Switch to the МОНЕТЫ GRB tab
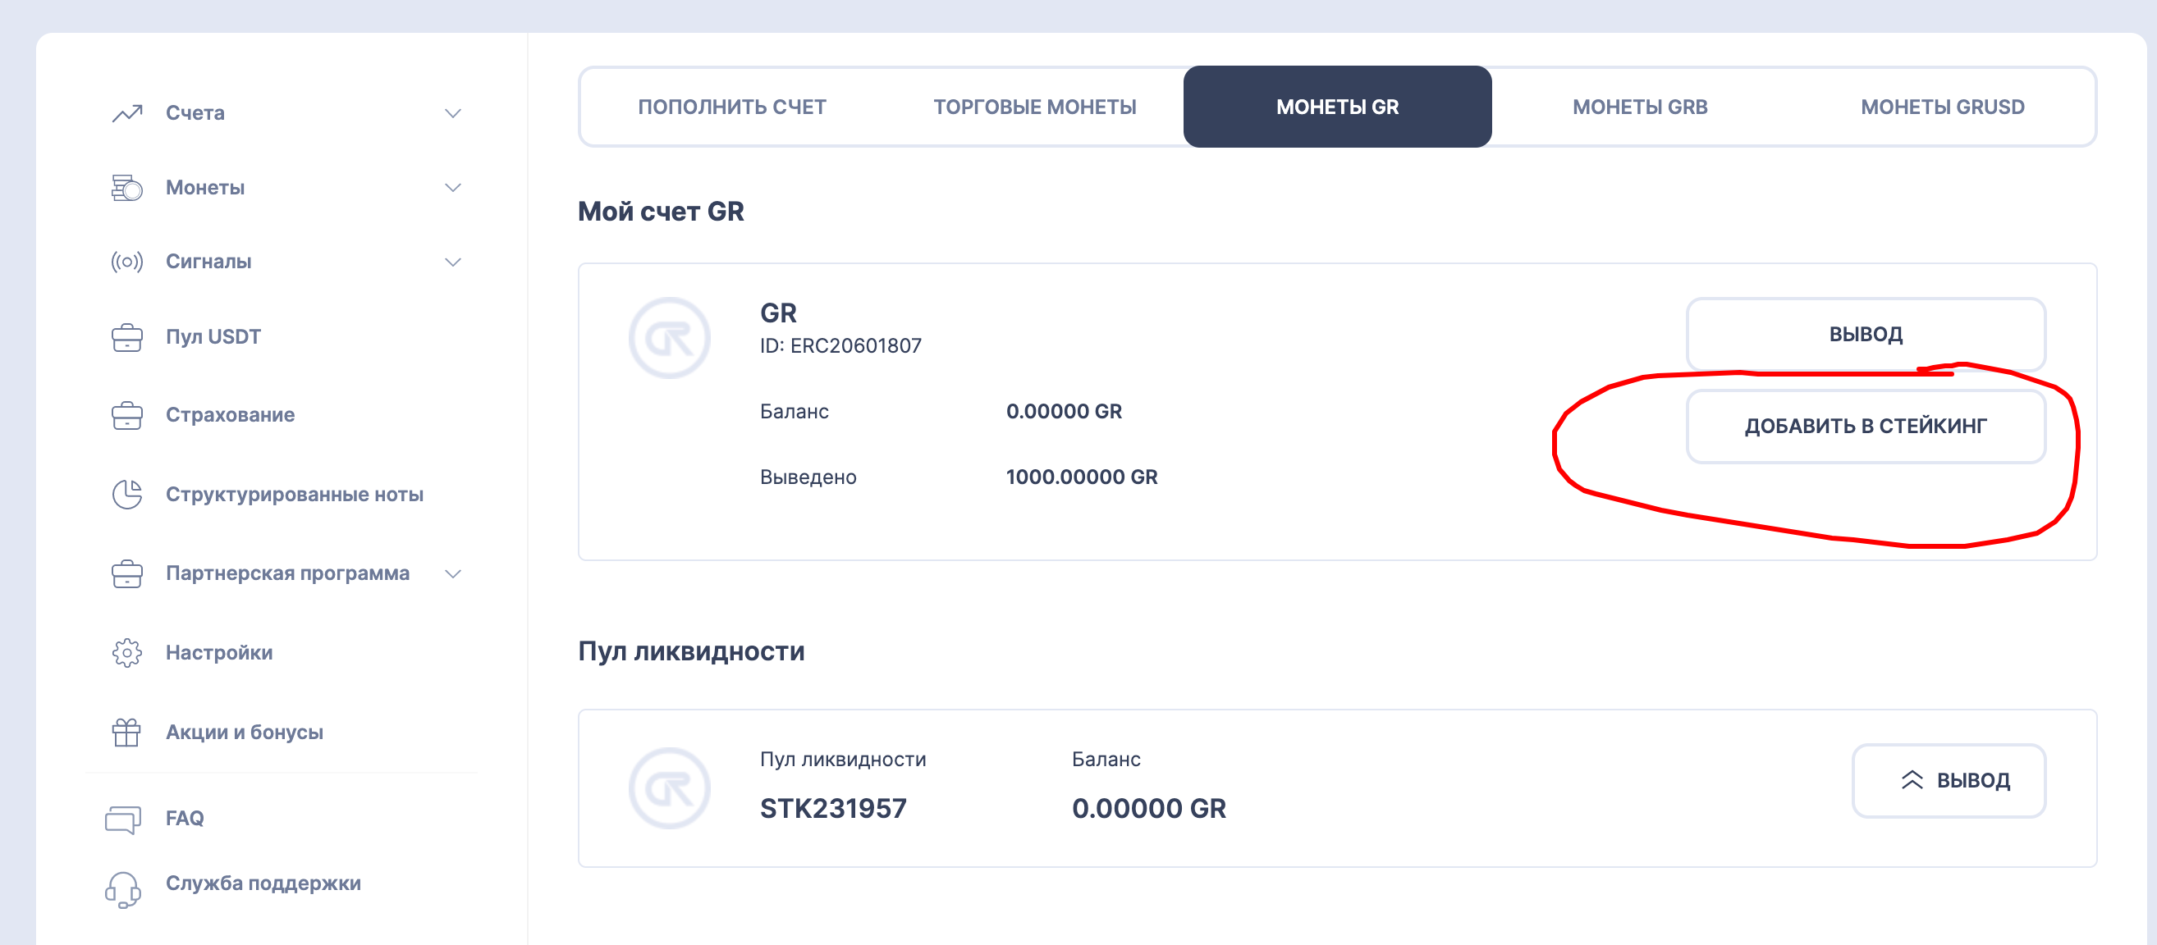The width and height of the screenshot is (2157, 945). point(1640,107)
